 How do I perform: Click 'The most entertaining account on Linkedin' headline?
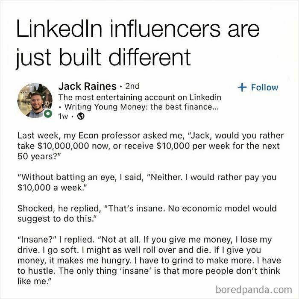(139, 97)
